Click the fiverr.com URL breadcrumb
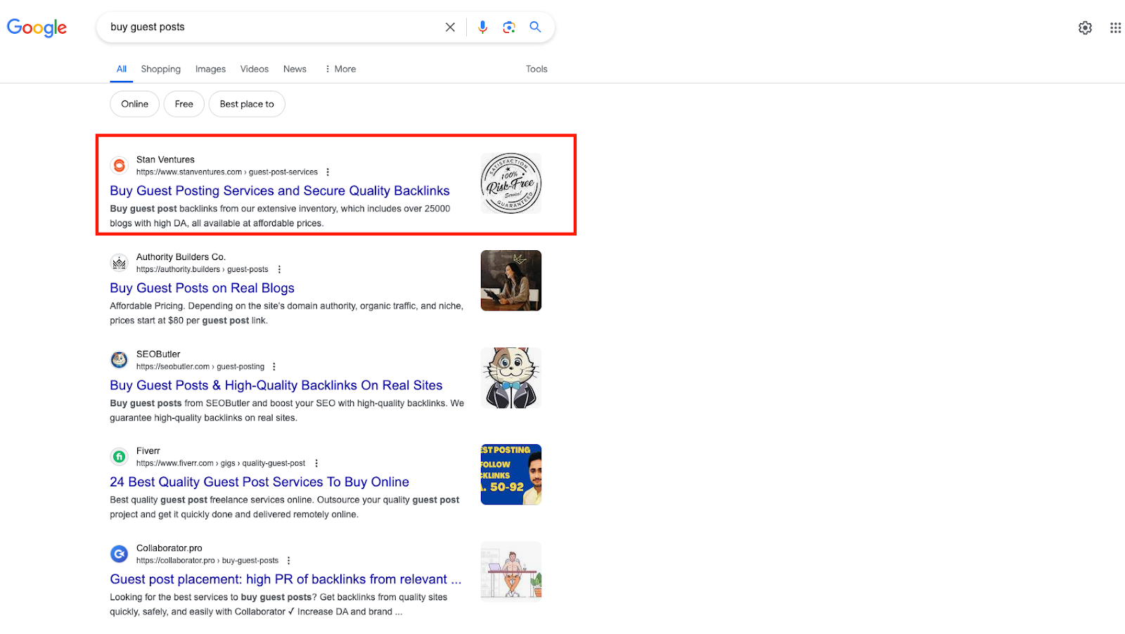The height and width of the screenshot is (634, 1125). [221, 463]
